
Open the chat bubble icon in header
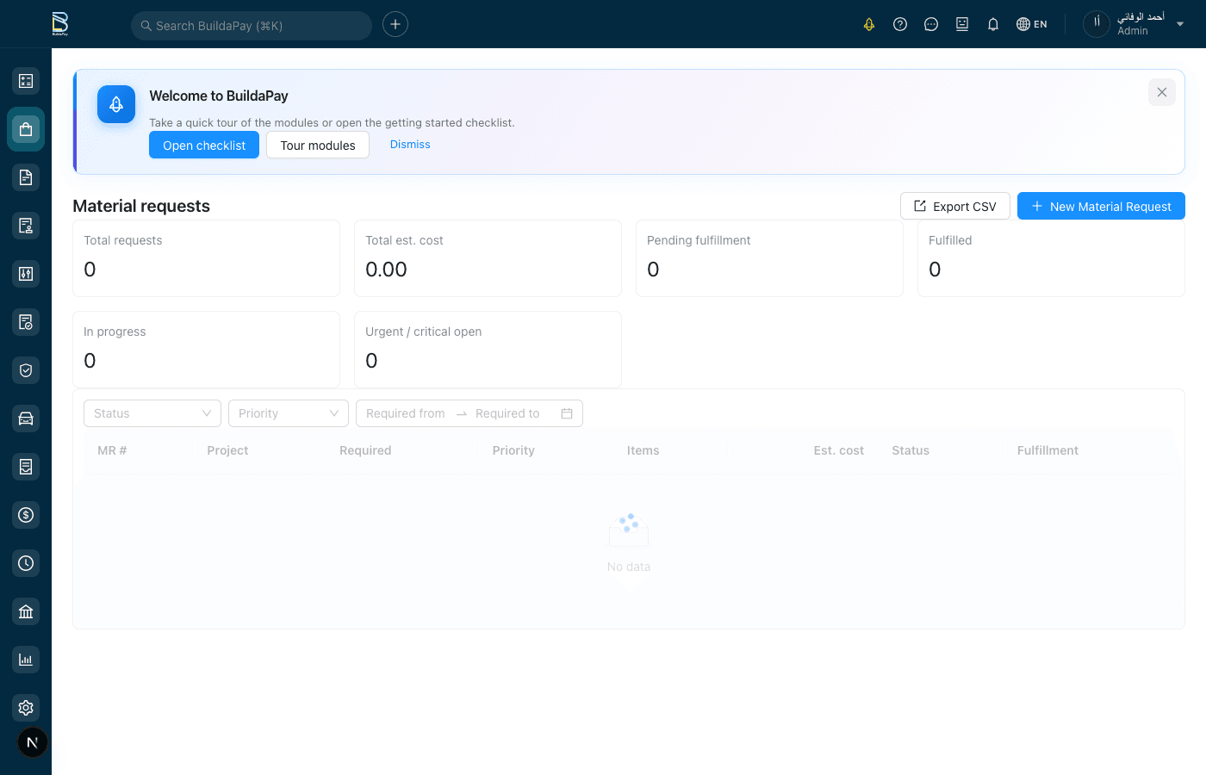(x=931, y=24)
